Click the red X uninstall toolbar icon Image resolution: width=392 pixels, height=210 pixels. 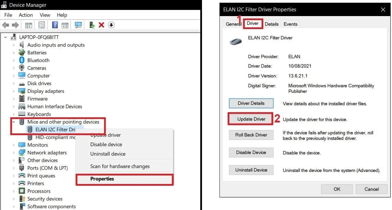click(x=102, y=25)
